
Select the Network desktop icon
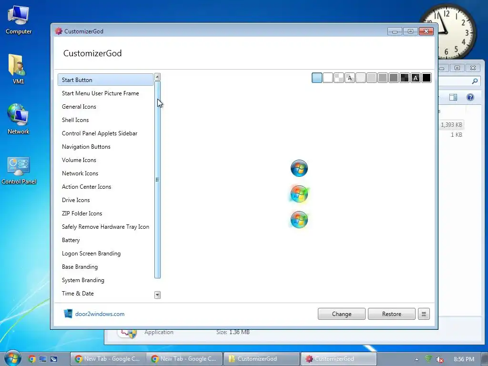(x=19, y=119)
